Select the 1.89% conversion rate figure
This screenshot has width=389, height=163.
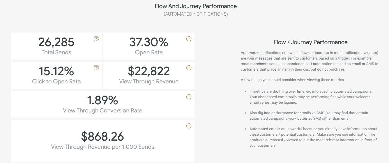[x=102, y=101]
